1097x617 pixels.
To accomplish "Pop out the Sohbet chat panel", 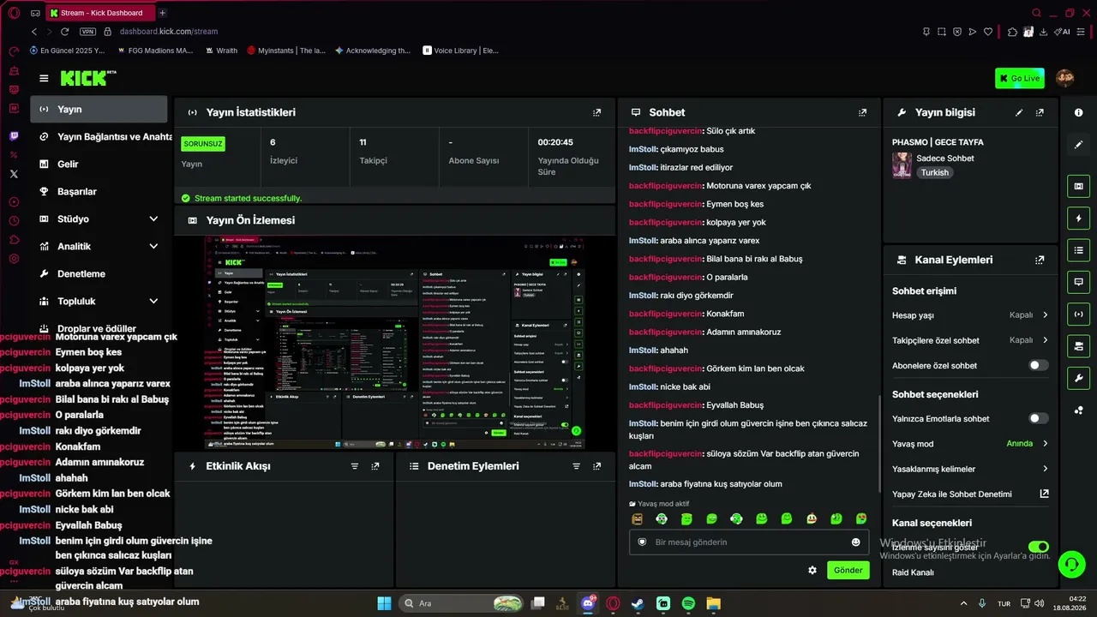I will click(863, 112).
